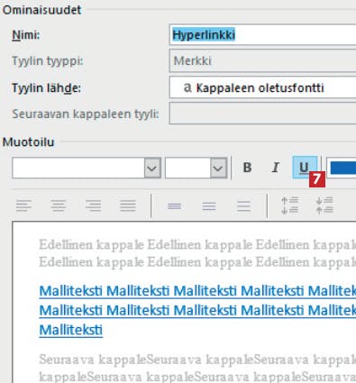Align text left icon

pyautogui.click(x=23, y=206)
